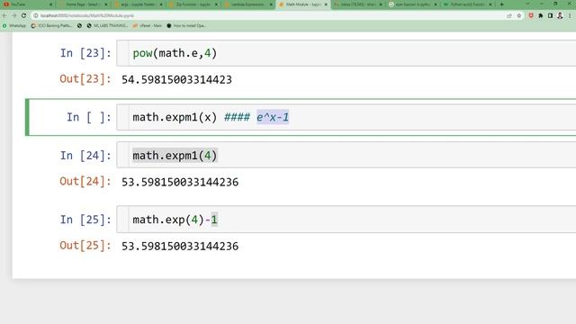Open the browser three-dot menu
The image size is (576, 324).
570,16
